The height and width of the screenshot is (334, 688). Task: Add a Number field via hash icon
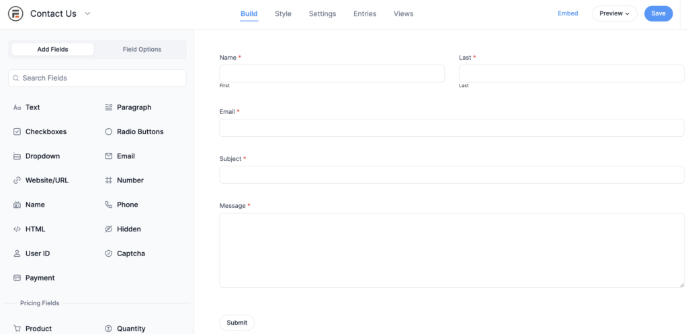pyautogui.click(x=109, y=180)
